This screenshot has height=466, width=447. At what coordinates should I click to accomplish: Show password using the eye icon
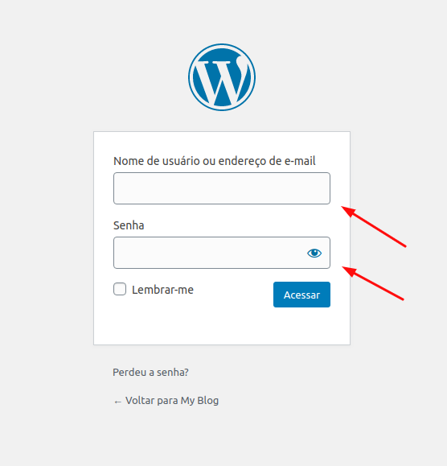[314, 253]
